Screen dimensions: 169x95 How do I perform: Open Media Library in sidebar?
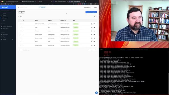point(6,29)
